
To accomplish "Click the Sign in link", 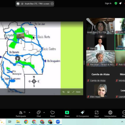I will [108, 3].
